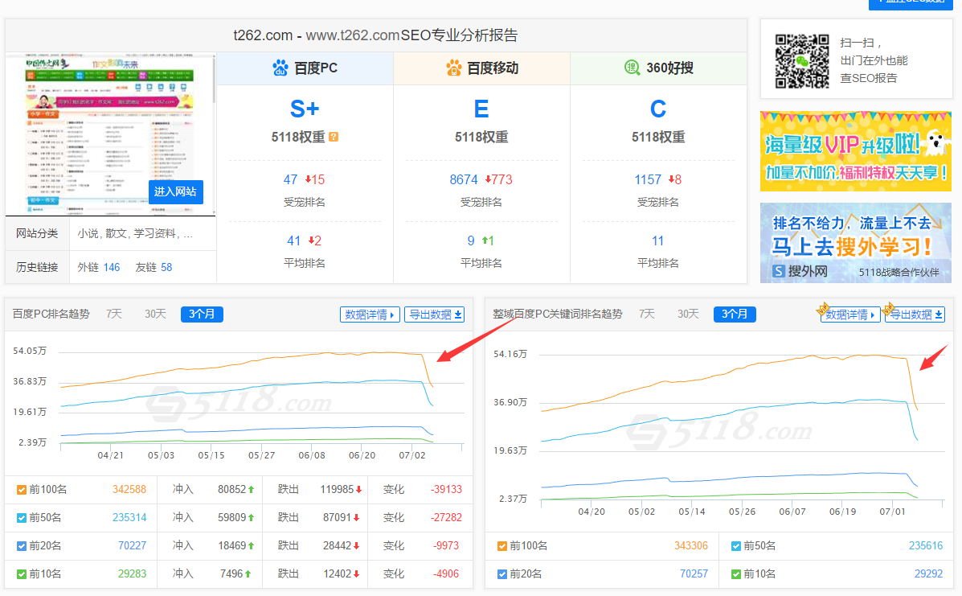Switch 整域百度PC关键词排名趋势 chart to 30天
Image resolution: width=962 pixels, height=596 pixels.
(689, 314)
